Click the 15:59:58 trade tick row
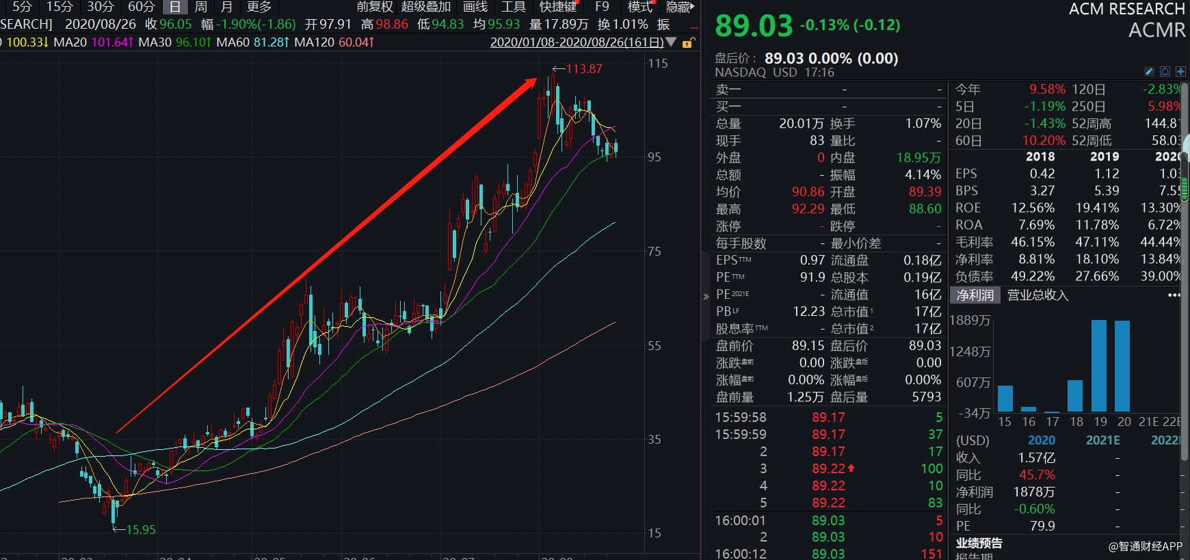Image resolution: width=1190 pixels, height=560 pixels. [x=829, y=417]
